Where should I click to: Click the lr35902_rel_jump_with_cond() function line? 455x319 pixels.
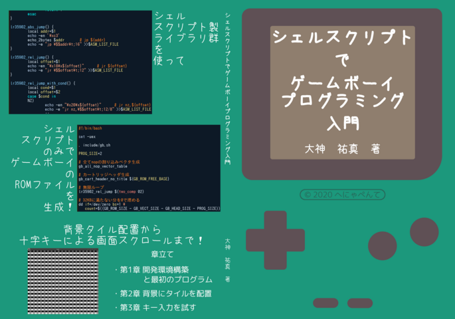pos(43,83)
